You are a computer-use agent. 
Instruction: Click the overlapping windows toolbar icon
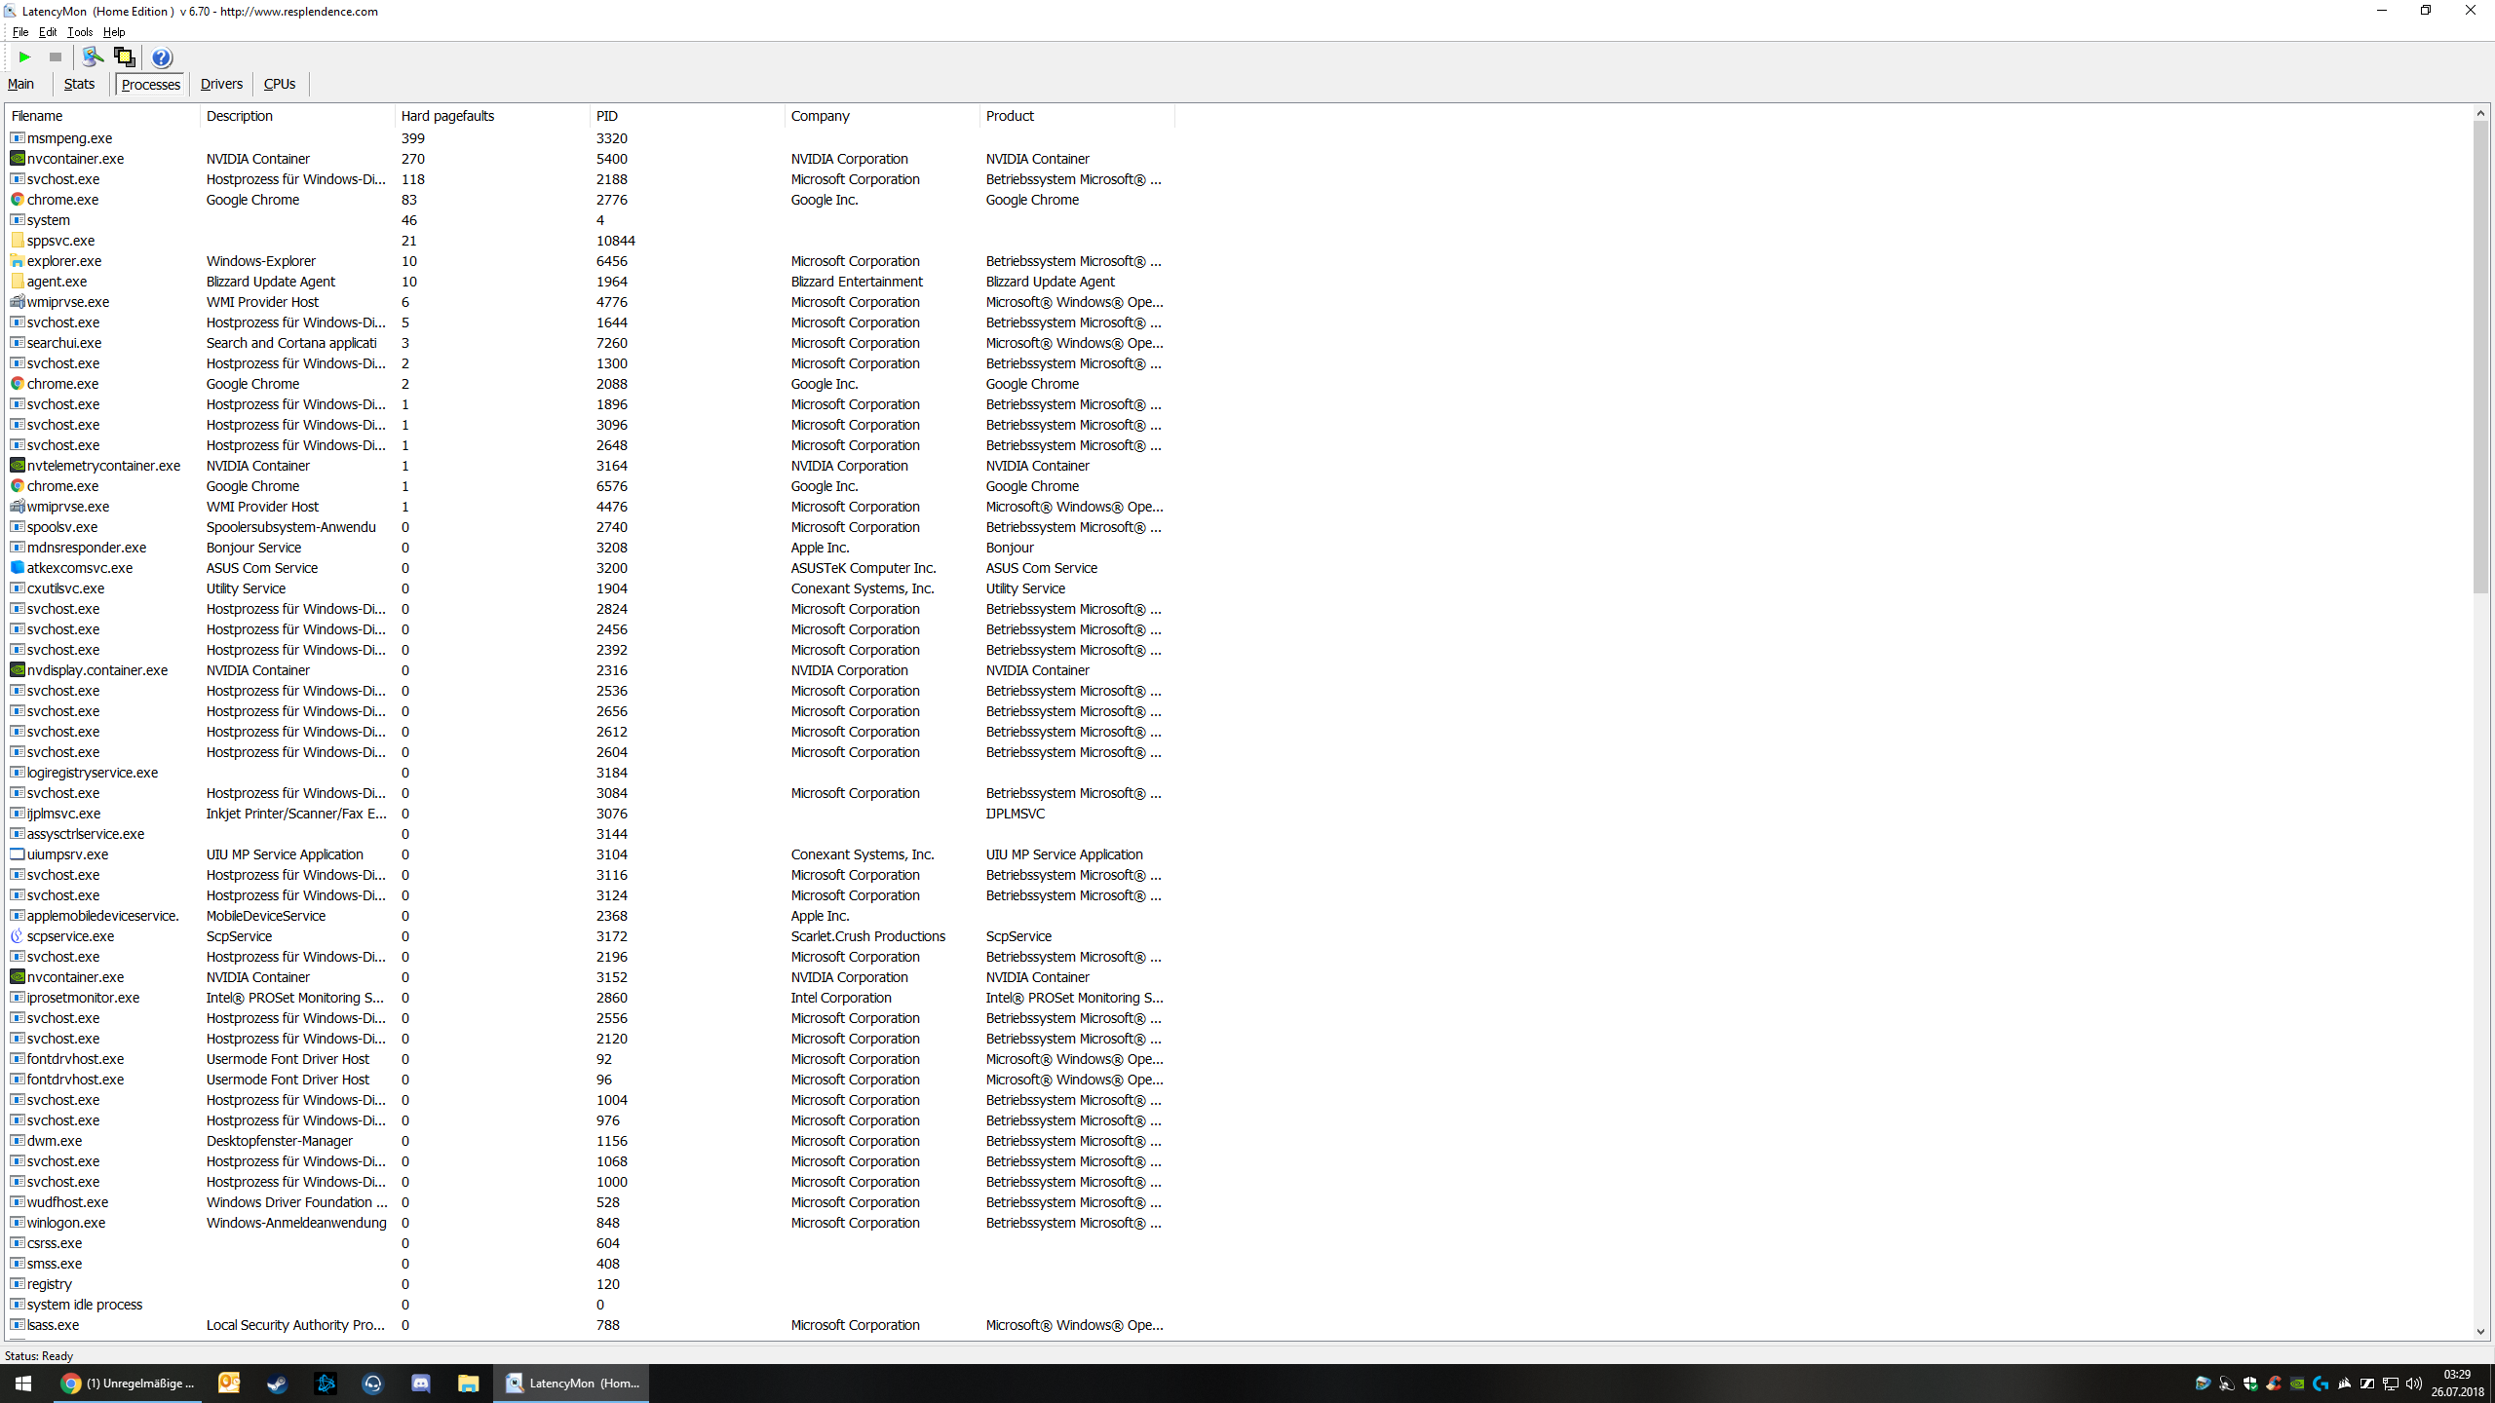pyautogui.click(x=124, y=57)
